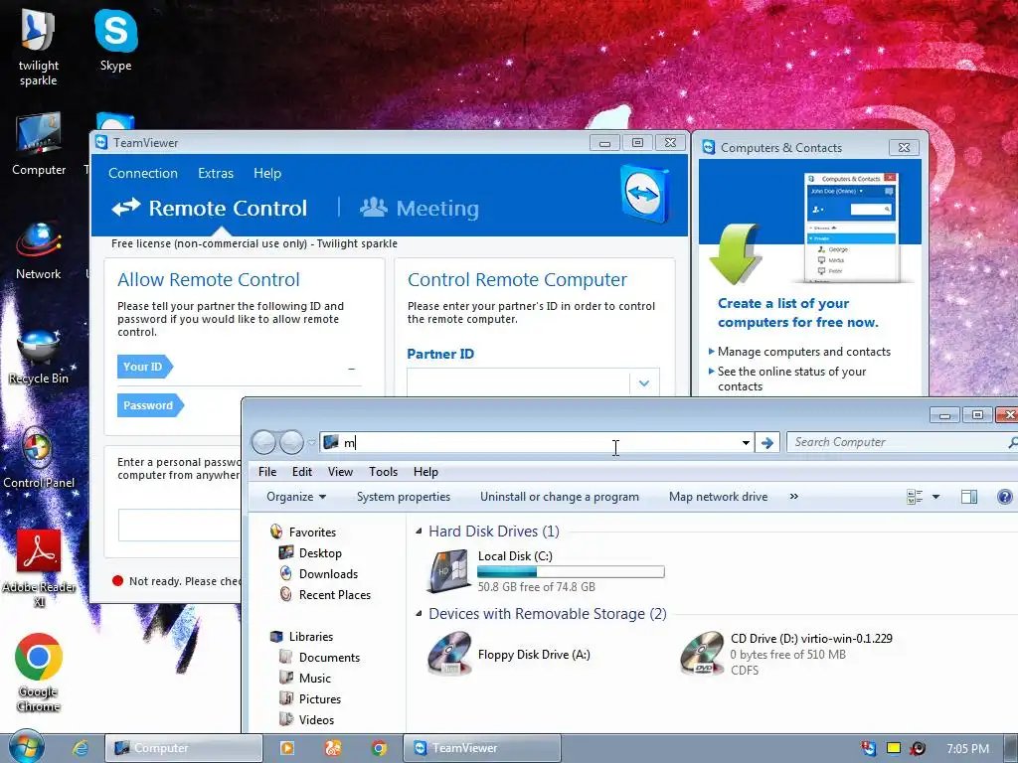The height and width of the screenshot is (763, 1018).
Task: Open the media player taskbar icon
Action: click(286, 748)
